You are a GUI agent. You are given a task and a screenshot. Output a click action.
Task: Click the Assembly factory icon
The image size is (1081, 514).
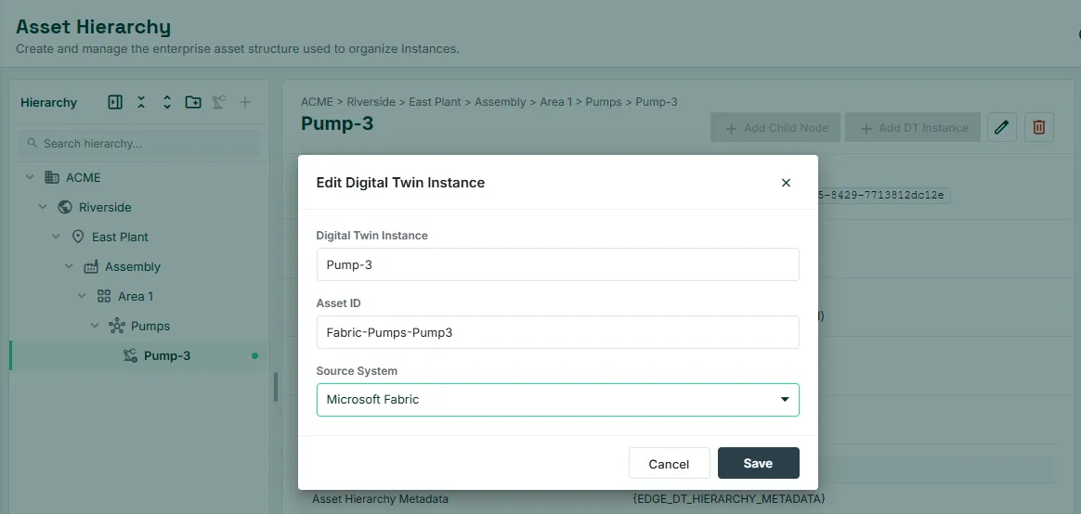click(91, 266)
